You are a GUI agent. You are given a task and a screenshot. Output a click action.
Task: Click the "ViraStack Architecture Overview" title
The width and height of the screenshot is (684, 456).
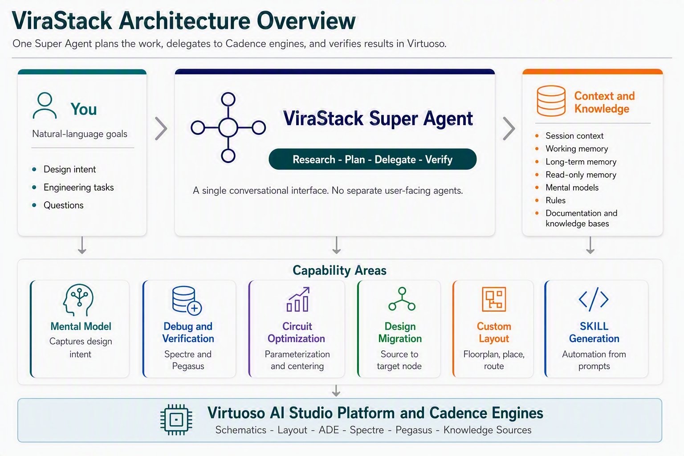tap(184, 21)
